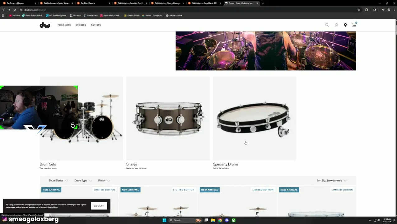Open a new browser tab
The width and height of the screenshot is (397, 224).
click(x=263, y=3)
